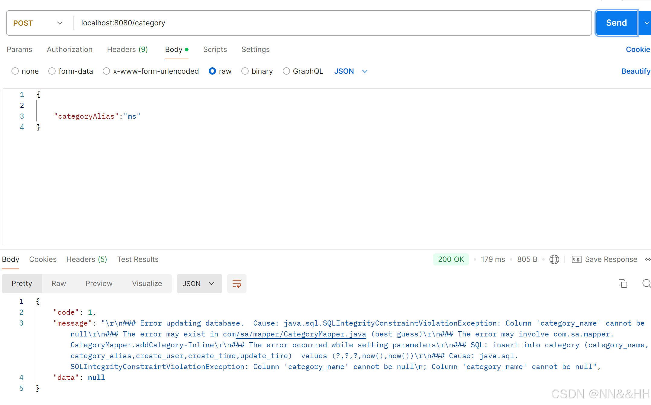Select the Visualize response view
Screen dimensions: 651x405
point(147,283)
